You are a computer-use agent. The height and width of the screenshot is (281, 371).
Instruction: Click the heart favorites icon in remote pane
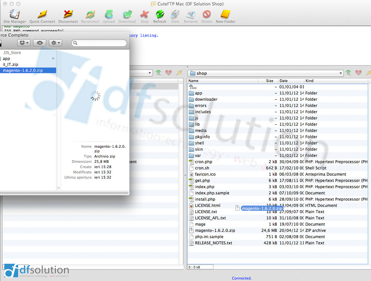tap(358, 73)
